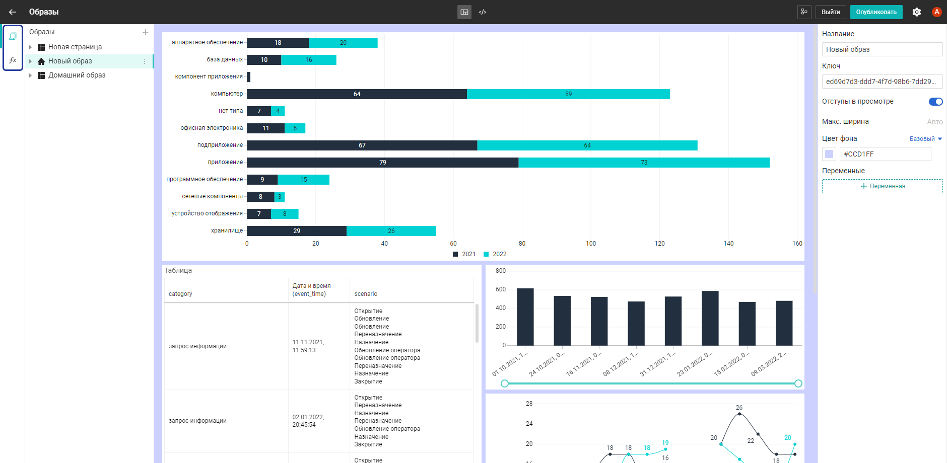The width and height of the screenshot is (947, 463).
Task: Click база данных 2022 bar value 16
Action: click(309, 60)
